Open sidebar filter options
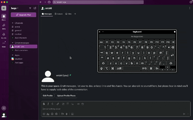The image size is (193, 120). coord(30,8)
